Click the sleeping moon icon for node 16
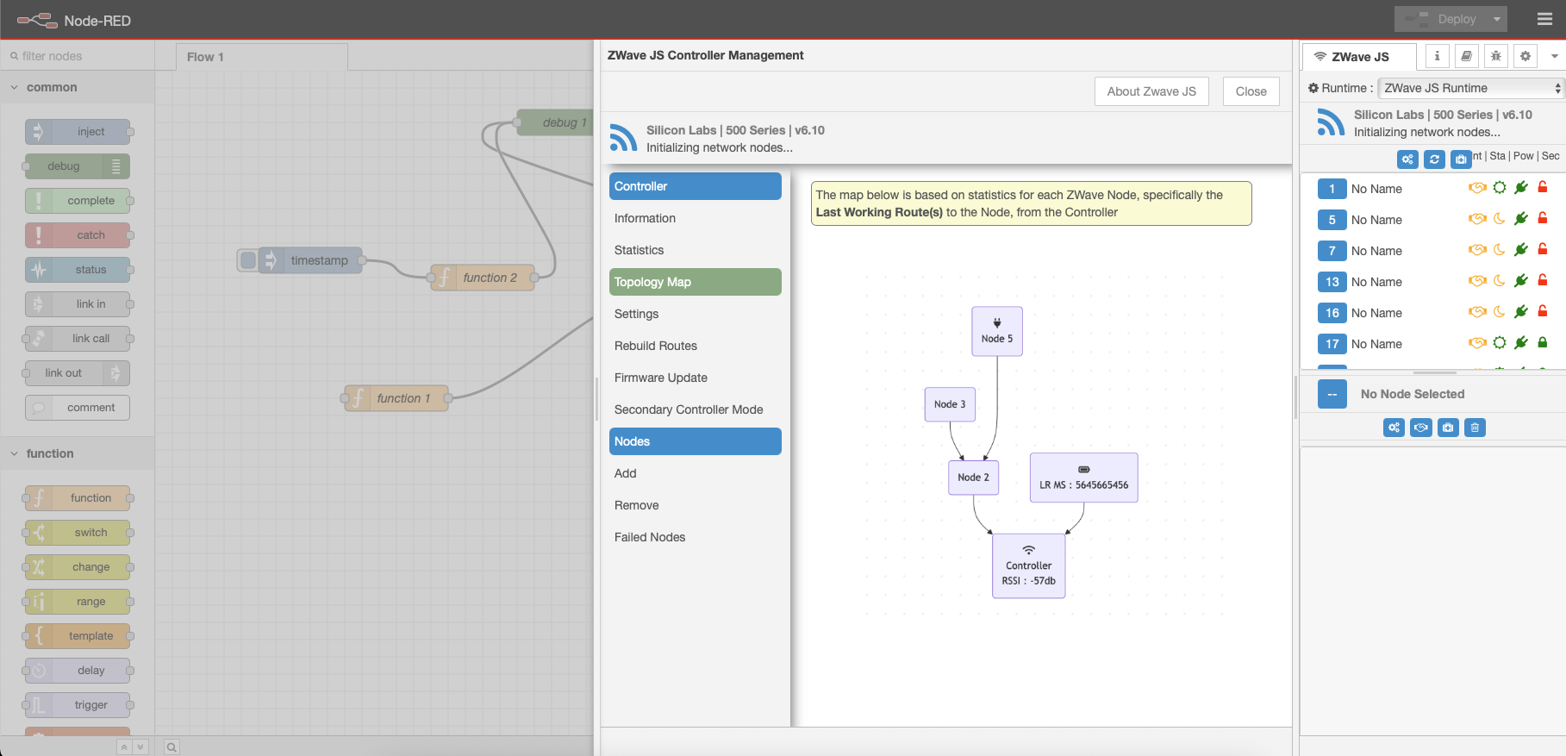1566x756 pixels. click(1500, 312)
